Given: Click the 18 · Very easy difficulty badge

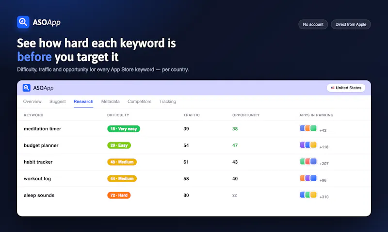Looking at the screenshot, I should pyautogui.click(x=124, y=129).
